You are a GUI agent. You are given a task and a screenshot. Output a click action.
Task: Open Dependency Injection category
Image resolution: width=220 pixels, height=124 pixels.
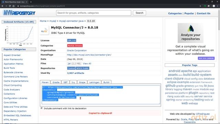pyautogui.click(x=15, y=111)
